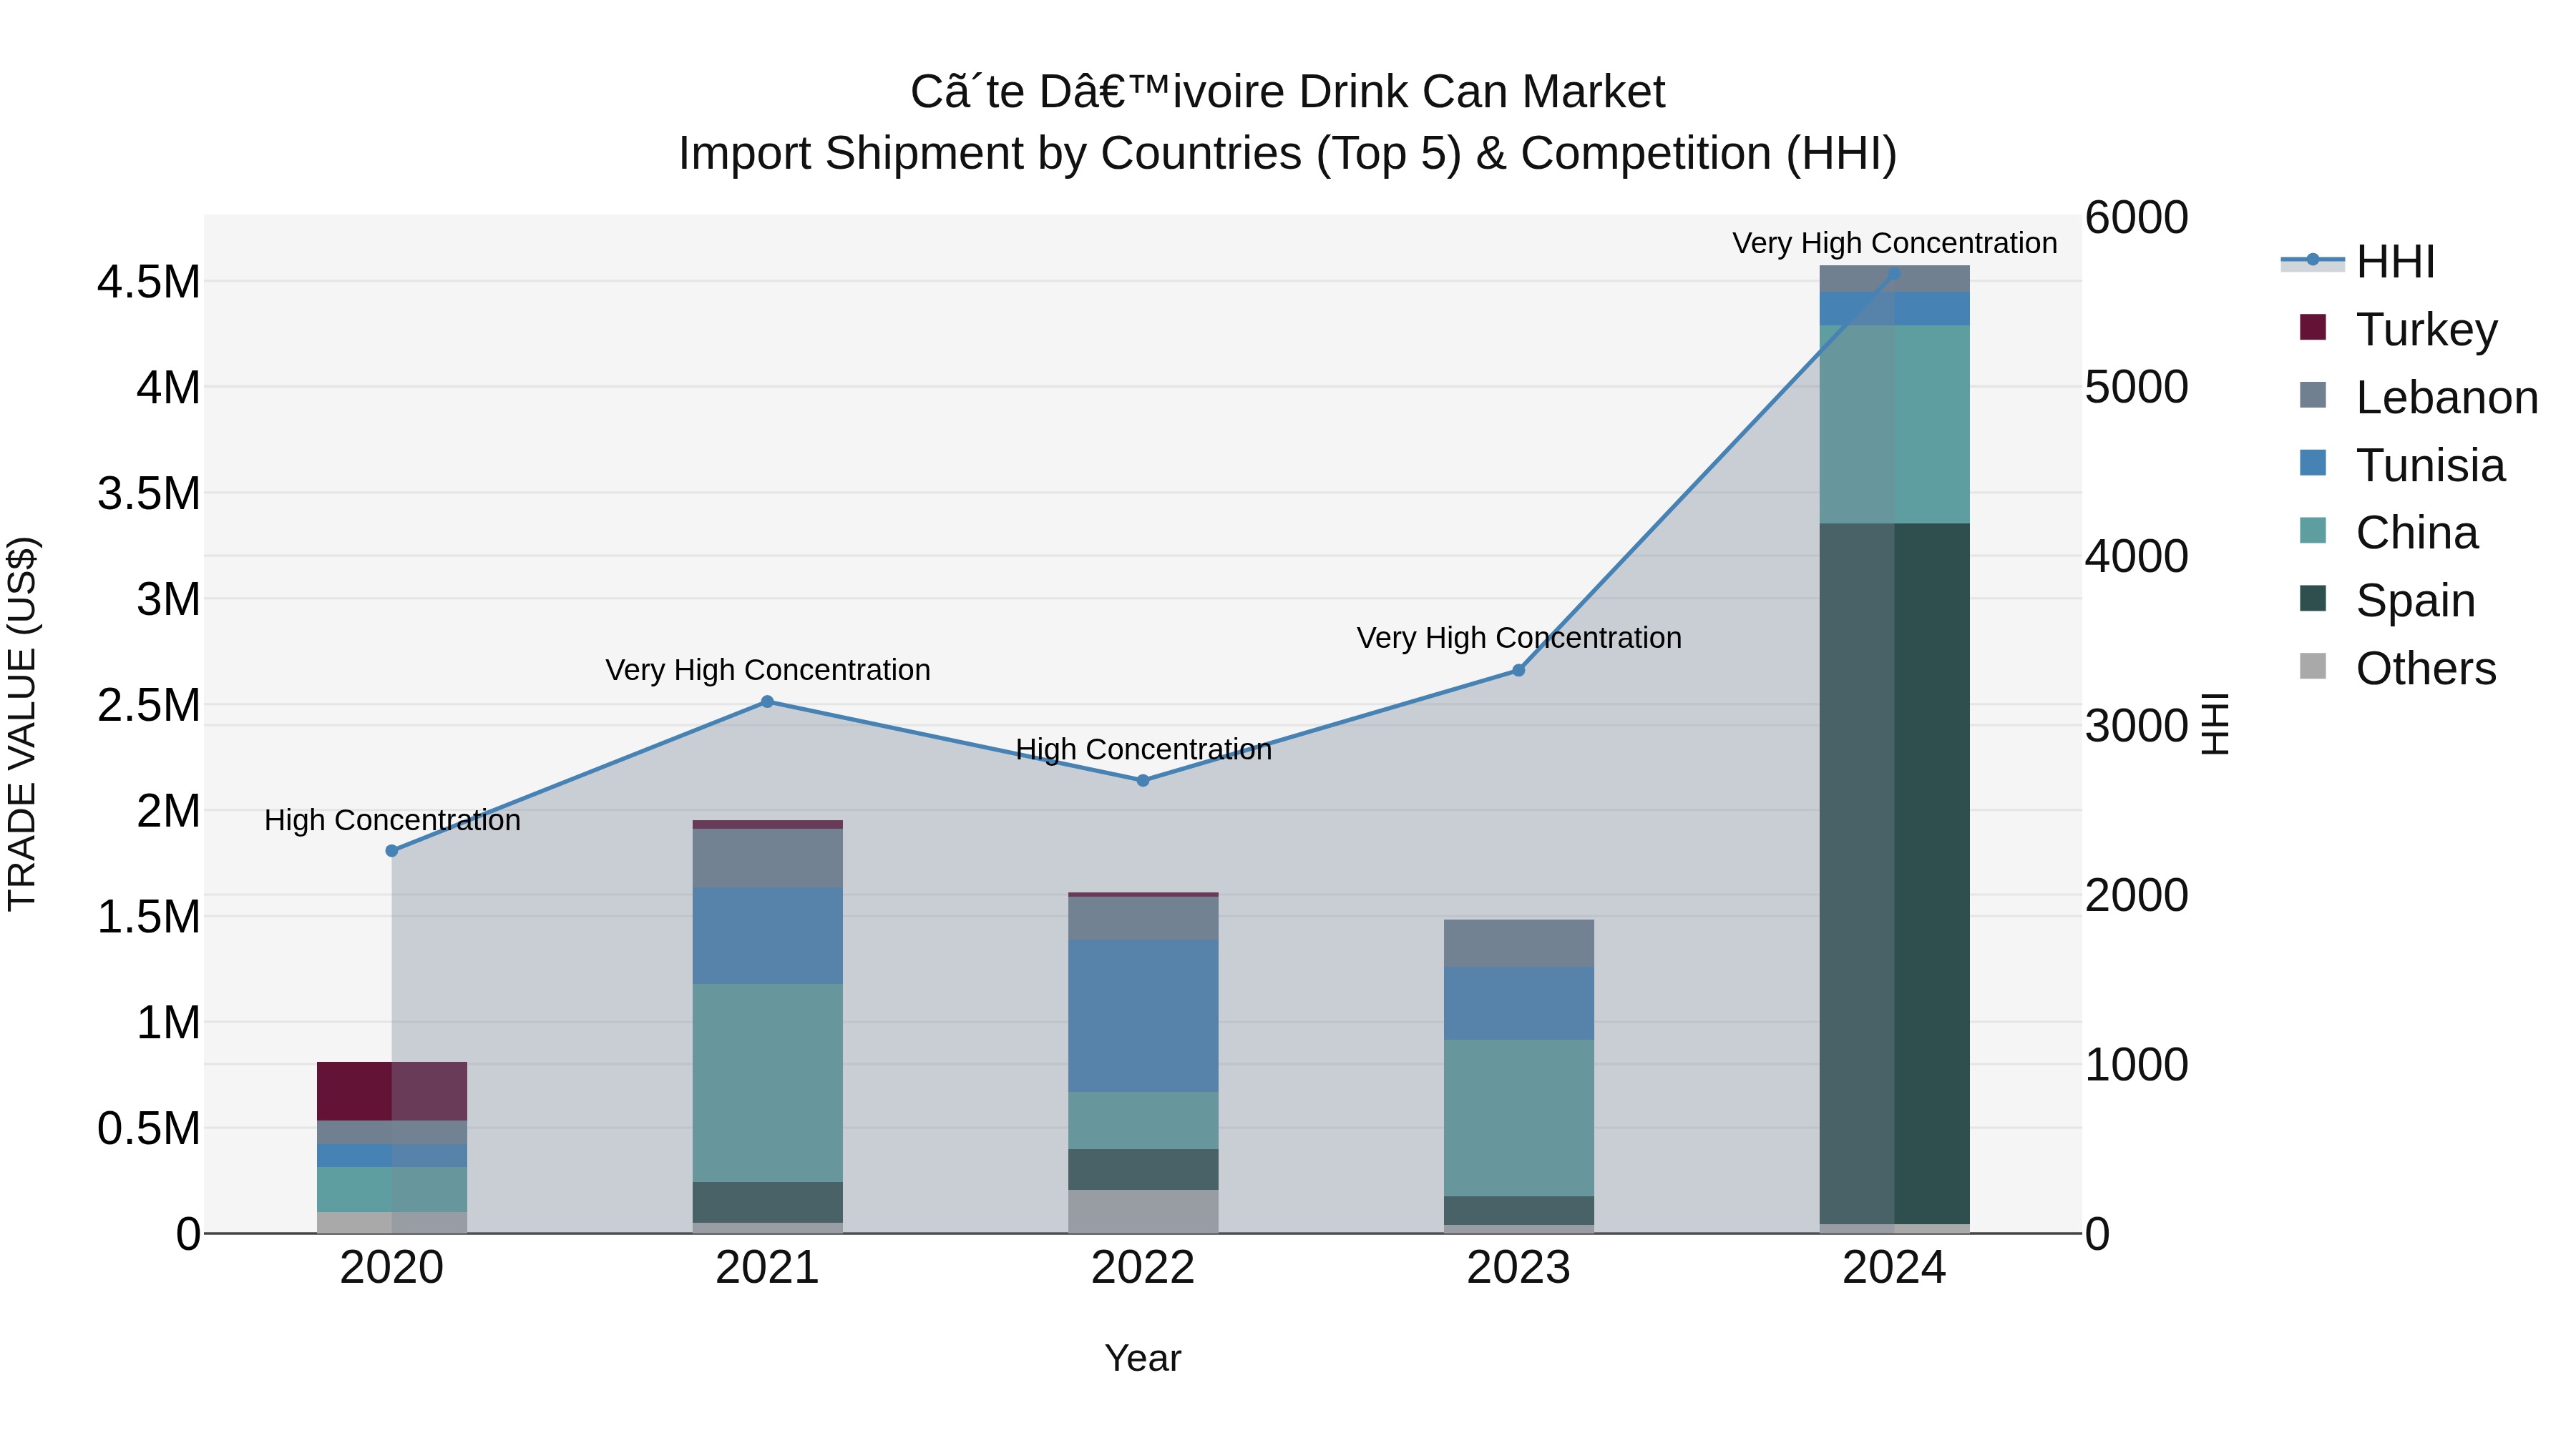Click the Turkey maroon legend swatch
The image size is (2576, 1448).
pyautogui.click(x=2313, y=327)
